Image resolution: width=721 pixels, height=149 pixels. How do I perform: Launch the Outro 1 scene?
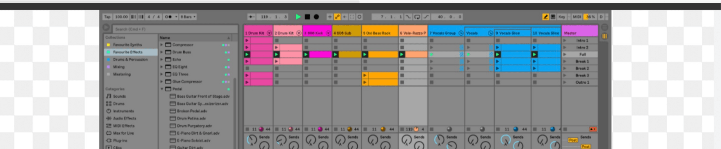(565, 82)
